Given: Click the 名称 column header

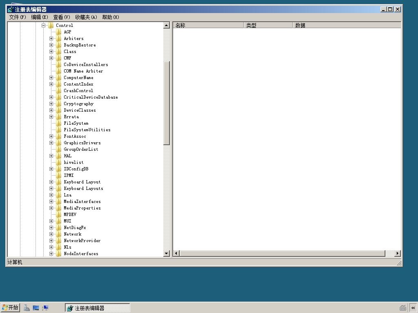Looking at the screenshot, I should (209, 25).
